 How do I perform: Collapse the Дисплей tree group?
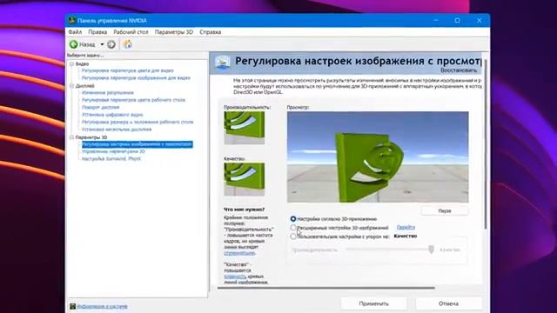tap(71, 86)
